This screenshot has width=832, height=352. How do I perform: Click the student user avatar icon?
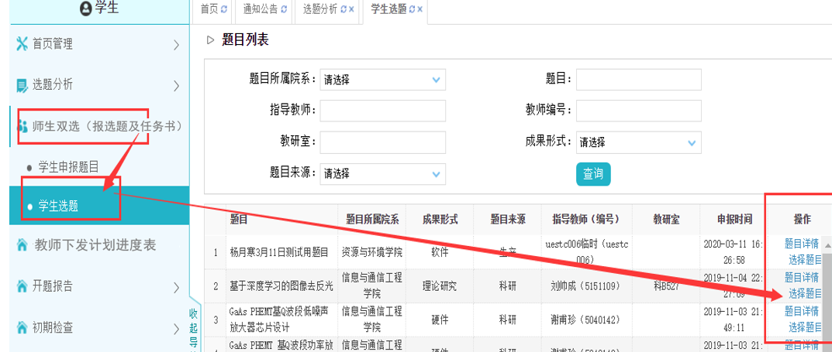86,9
